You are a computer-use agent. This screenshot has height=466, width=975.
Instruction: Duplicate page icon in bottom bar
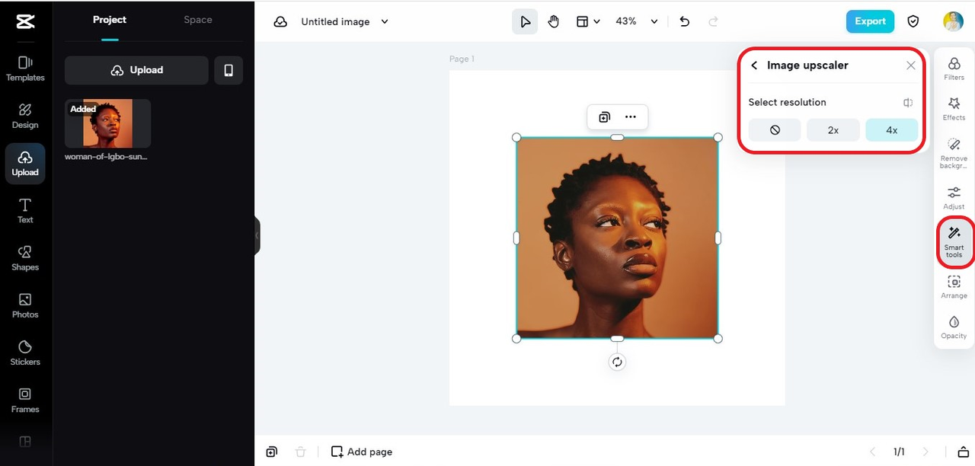pyautogui.click(x=272, y=452)
